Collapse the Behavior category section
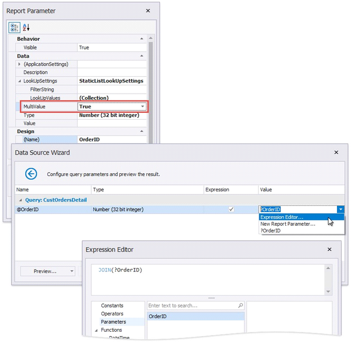351x343 pixels. coord(142,39)
